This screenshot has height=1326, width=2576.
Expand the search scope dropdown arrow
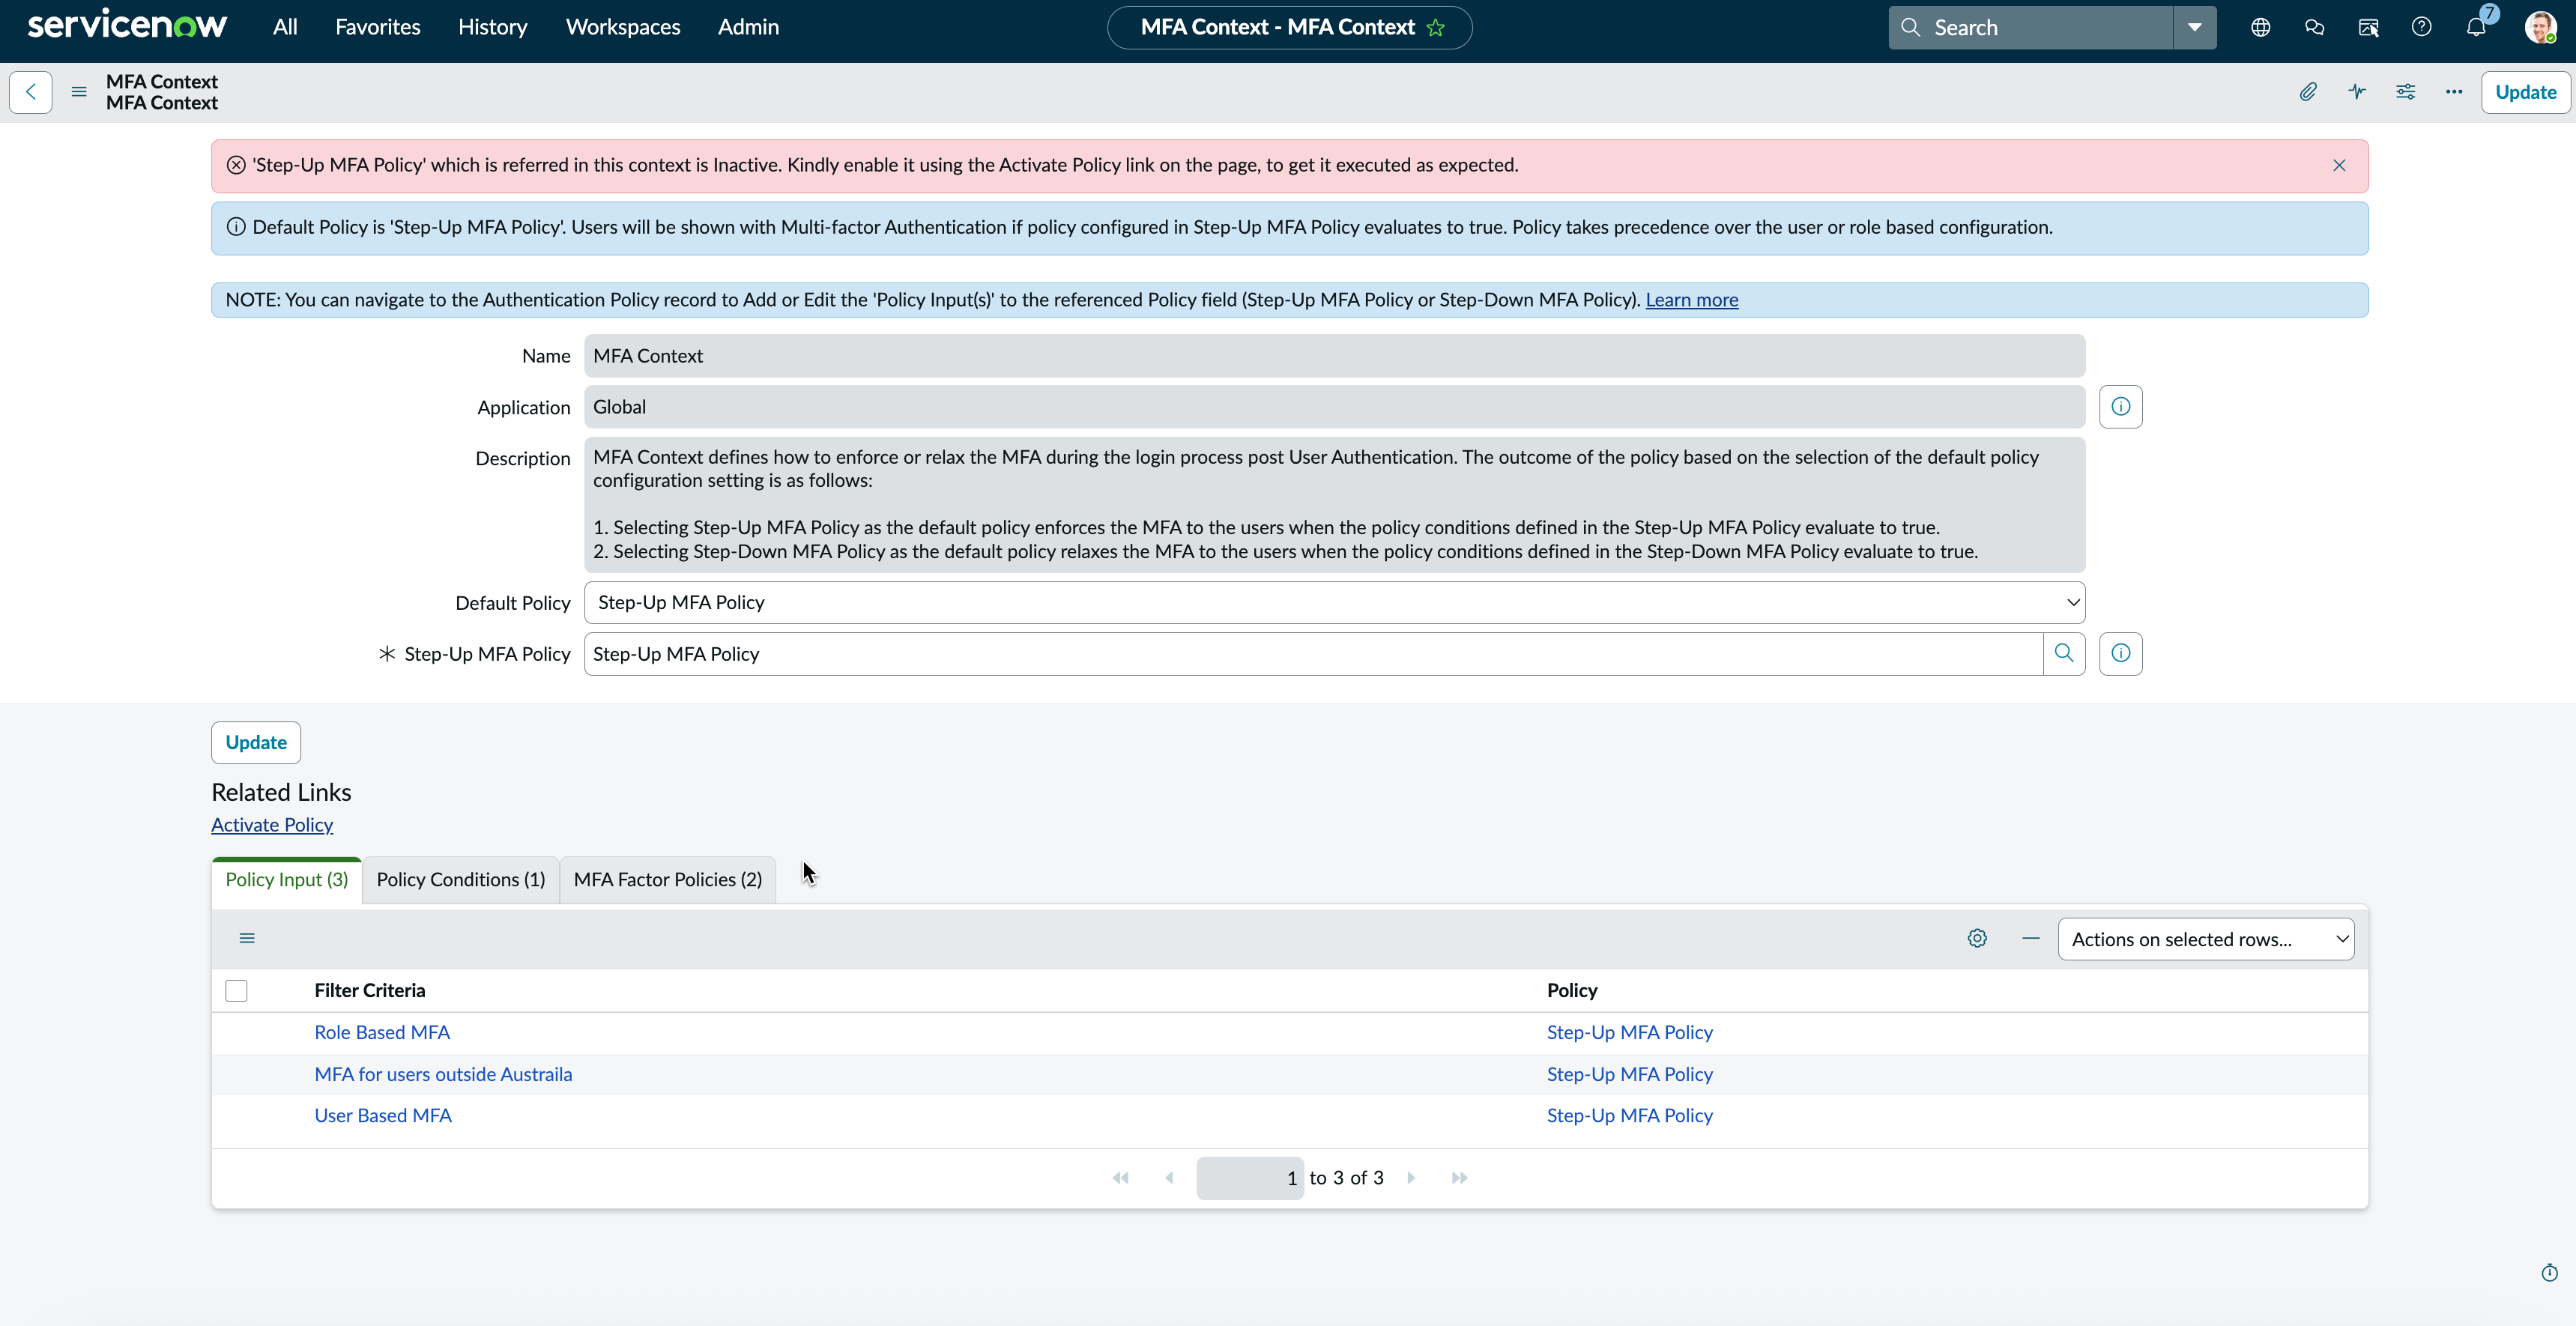(2195, 27)
